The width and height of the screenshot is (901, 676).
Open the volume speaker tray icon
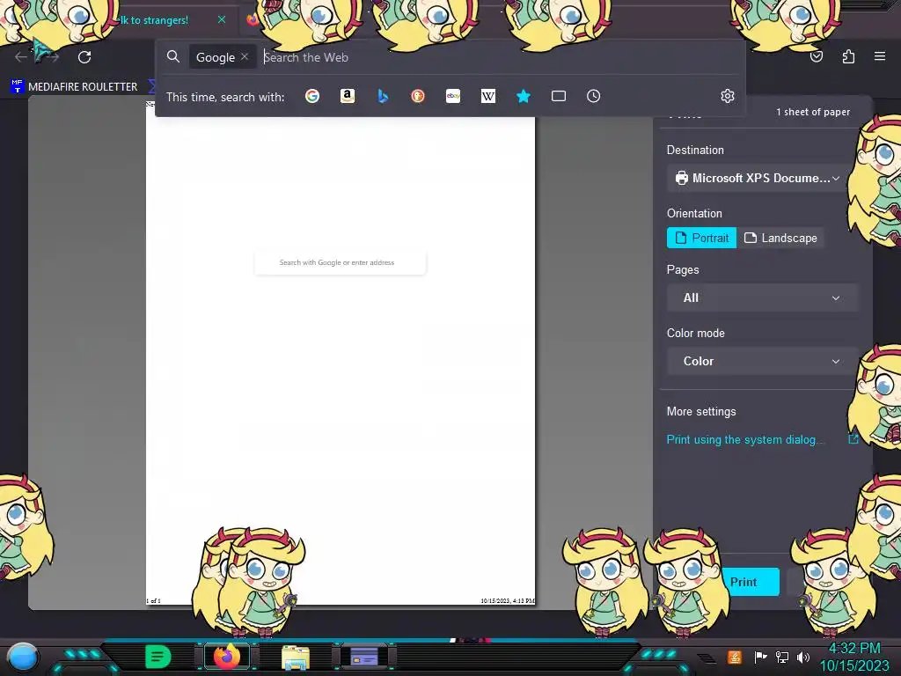coord(802,657)
